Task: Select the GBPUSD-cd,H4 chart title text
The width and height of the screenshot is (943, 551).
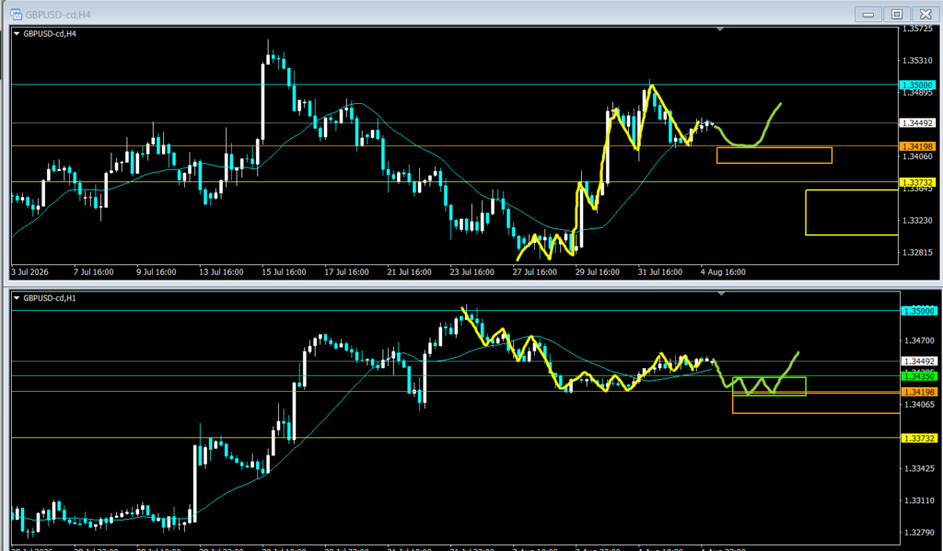Action: click(50, 34)
